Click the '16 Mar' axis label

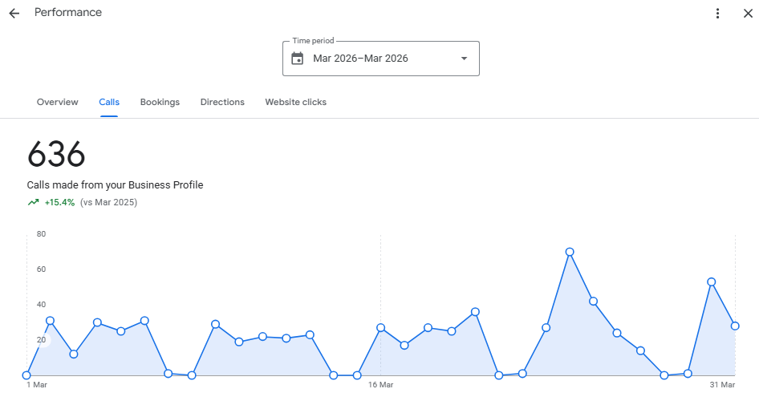pyautogui.click(x=380, y=385)
